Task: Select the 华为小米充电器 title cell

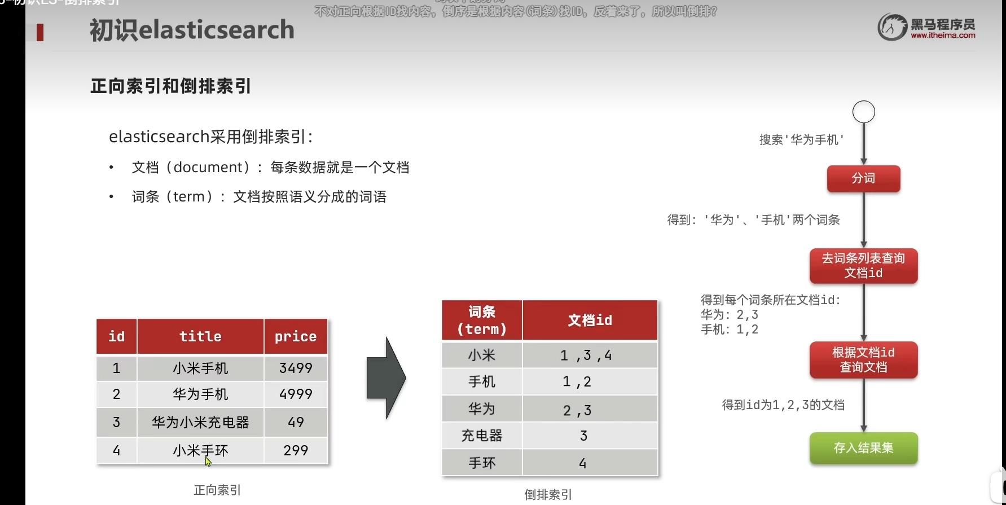Action: click(x=200, y=423)
